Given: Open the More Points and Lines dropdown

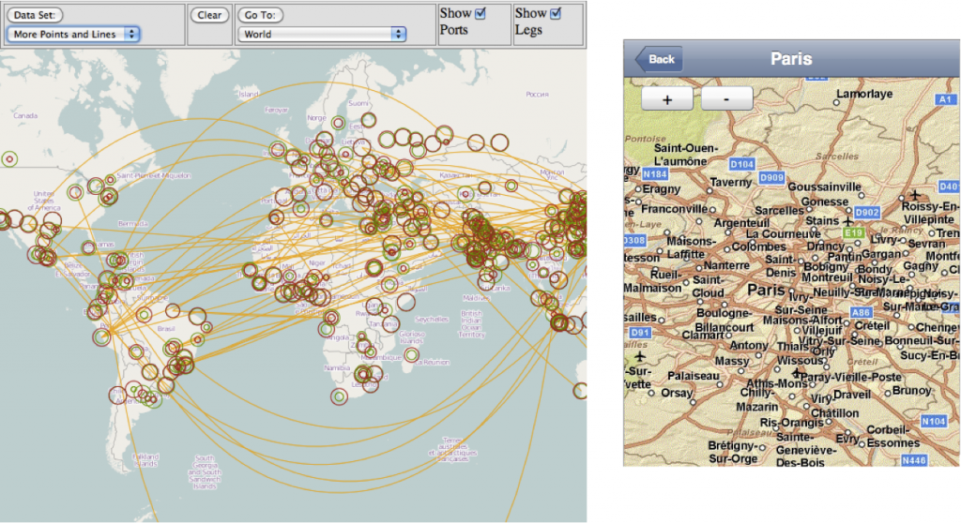Looking at the screenshot, I should point(73,34).
